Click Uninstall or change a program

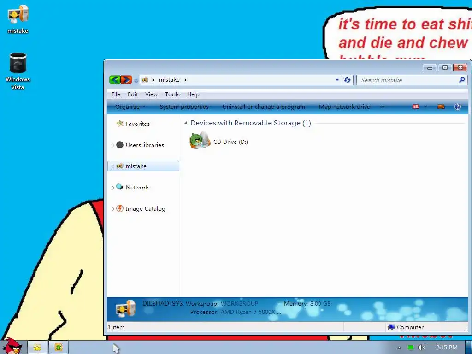tap(264, 107)
